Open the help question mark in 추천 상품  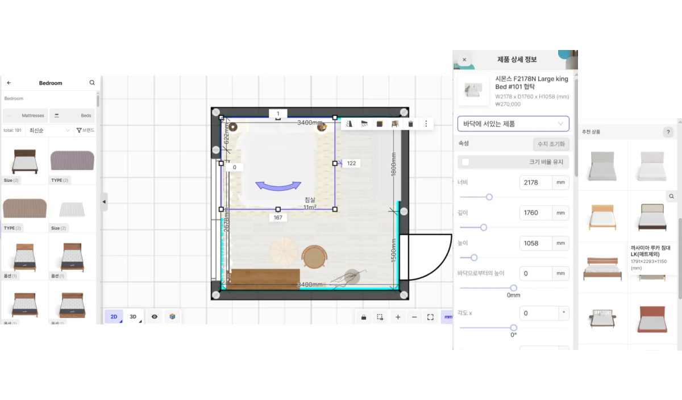tap(668, 132)
